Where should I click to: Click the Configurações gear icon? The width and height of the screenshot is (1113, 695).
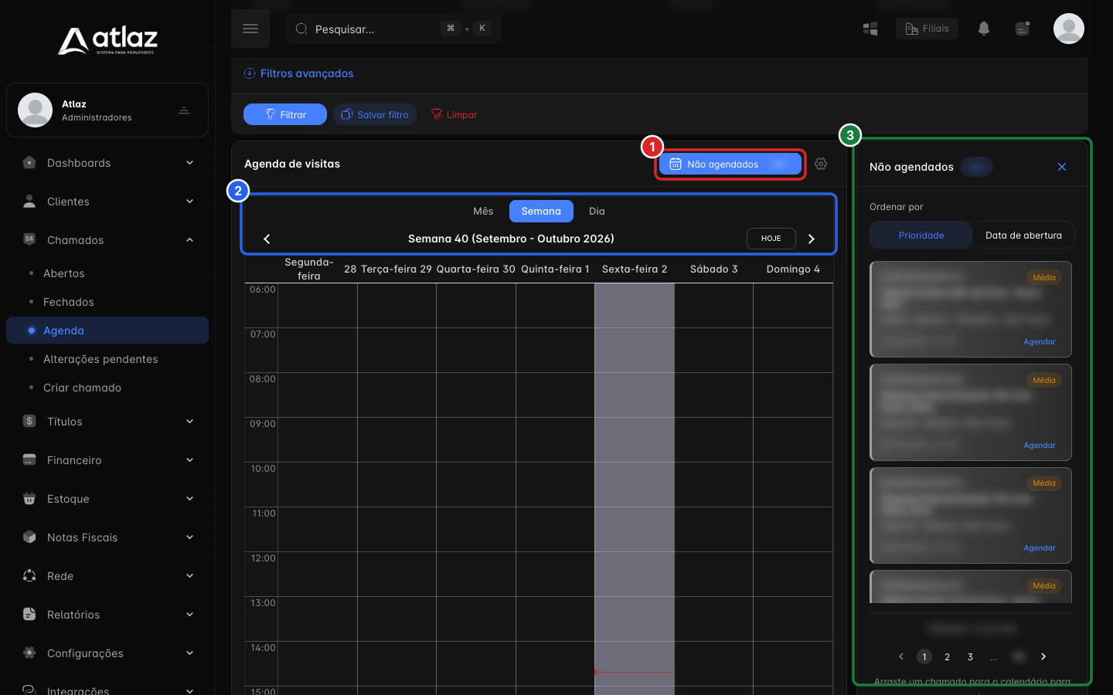(x=29, y=653)
